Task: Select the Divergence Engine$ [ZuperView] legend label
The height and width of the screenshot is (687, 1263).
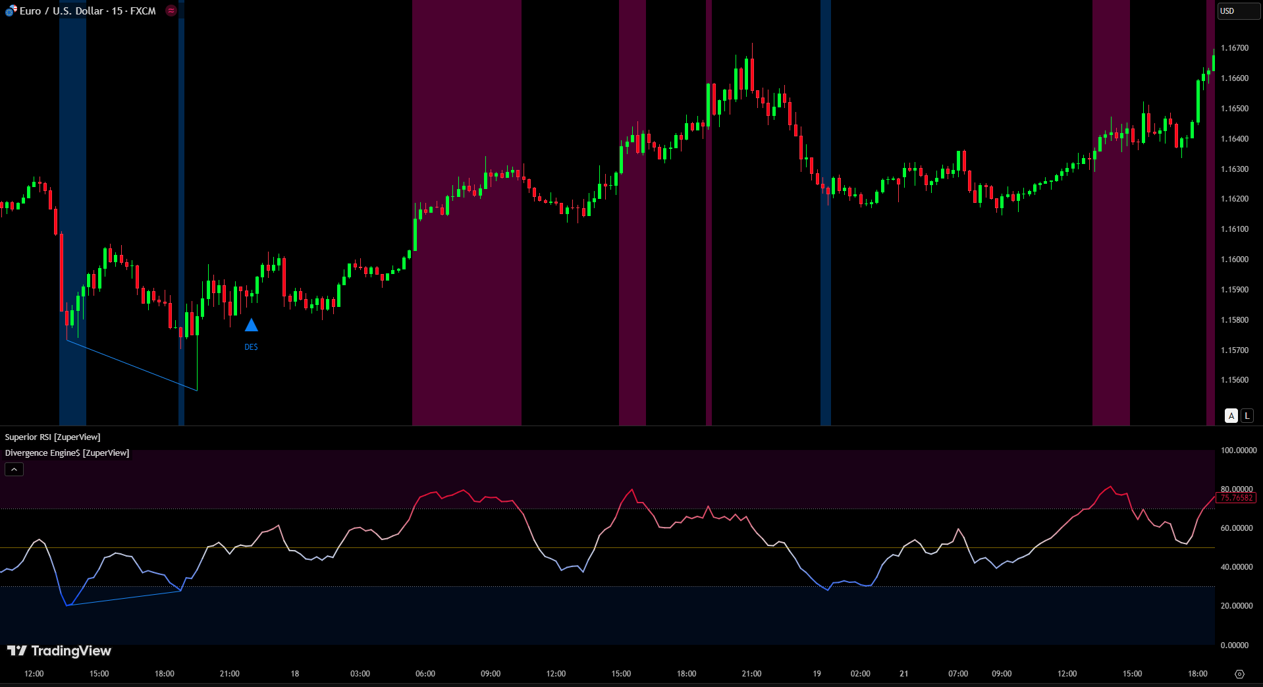Action: point(67,453)
